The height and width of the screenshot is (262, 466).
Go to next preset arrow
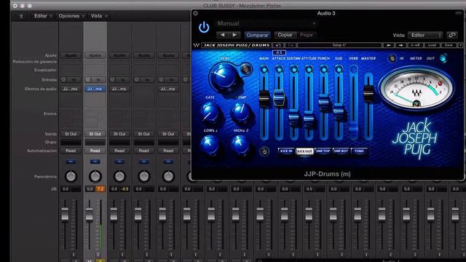point(234,35)
